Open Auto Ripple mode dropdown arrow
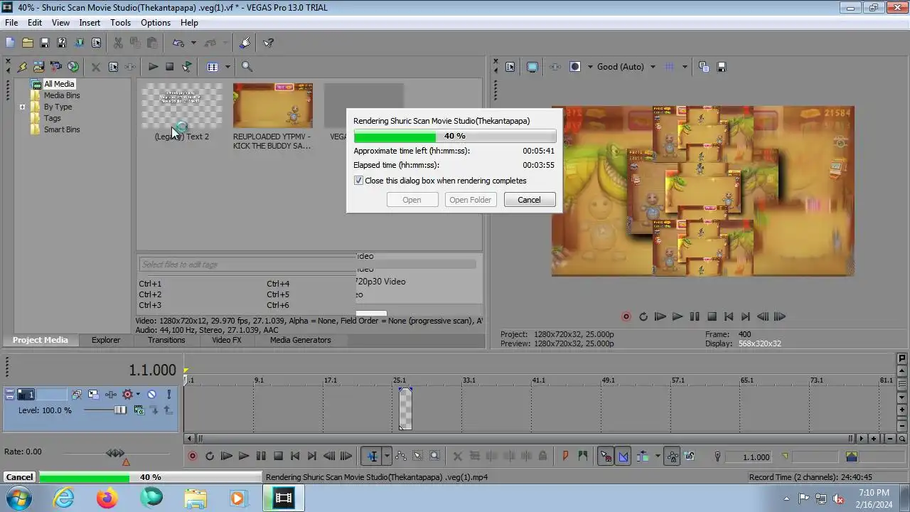The image size is (910, 512). (657, 457)
